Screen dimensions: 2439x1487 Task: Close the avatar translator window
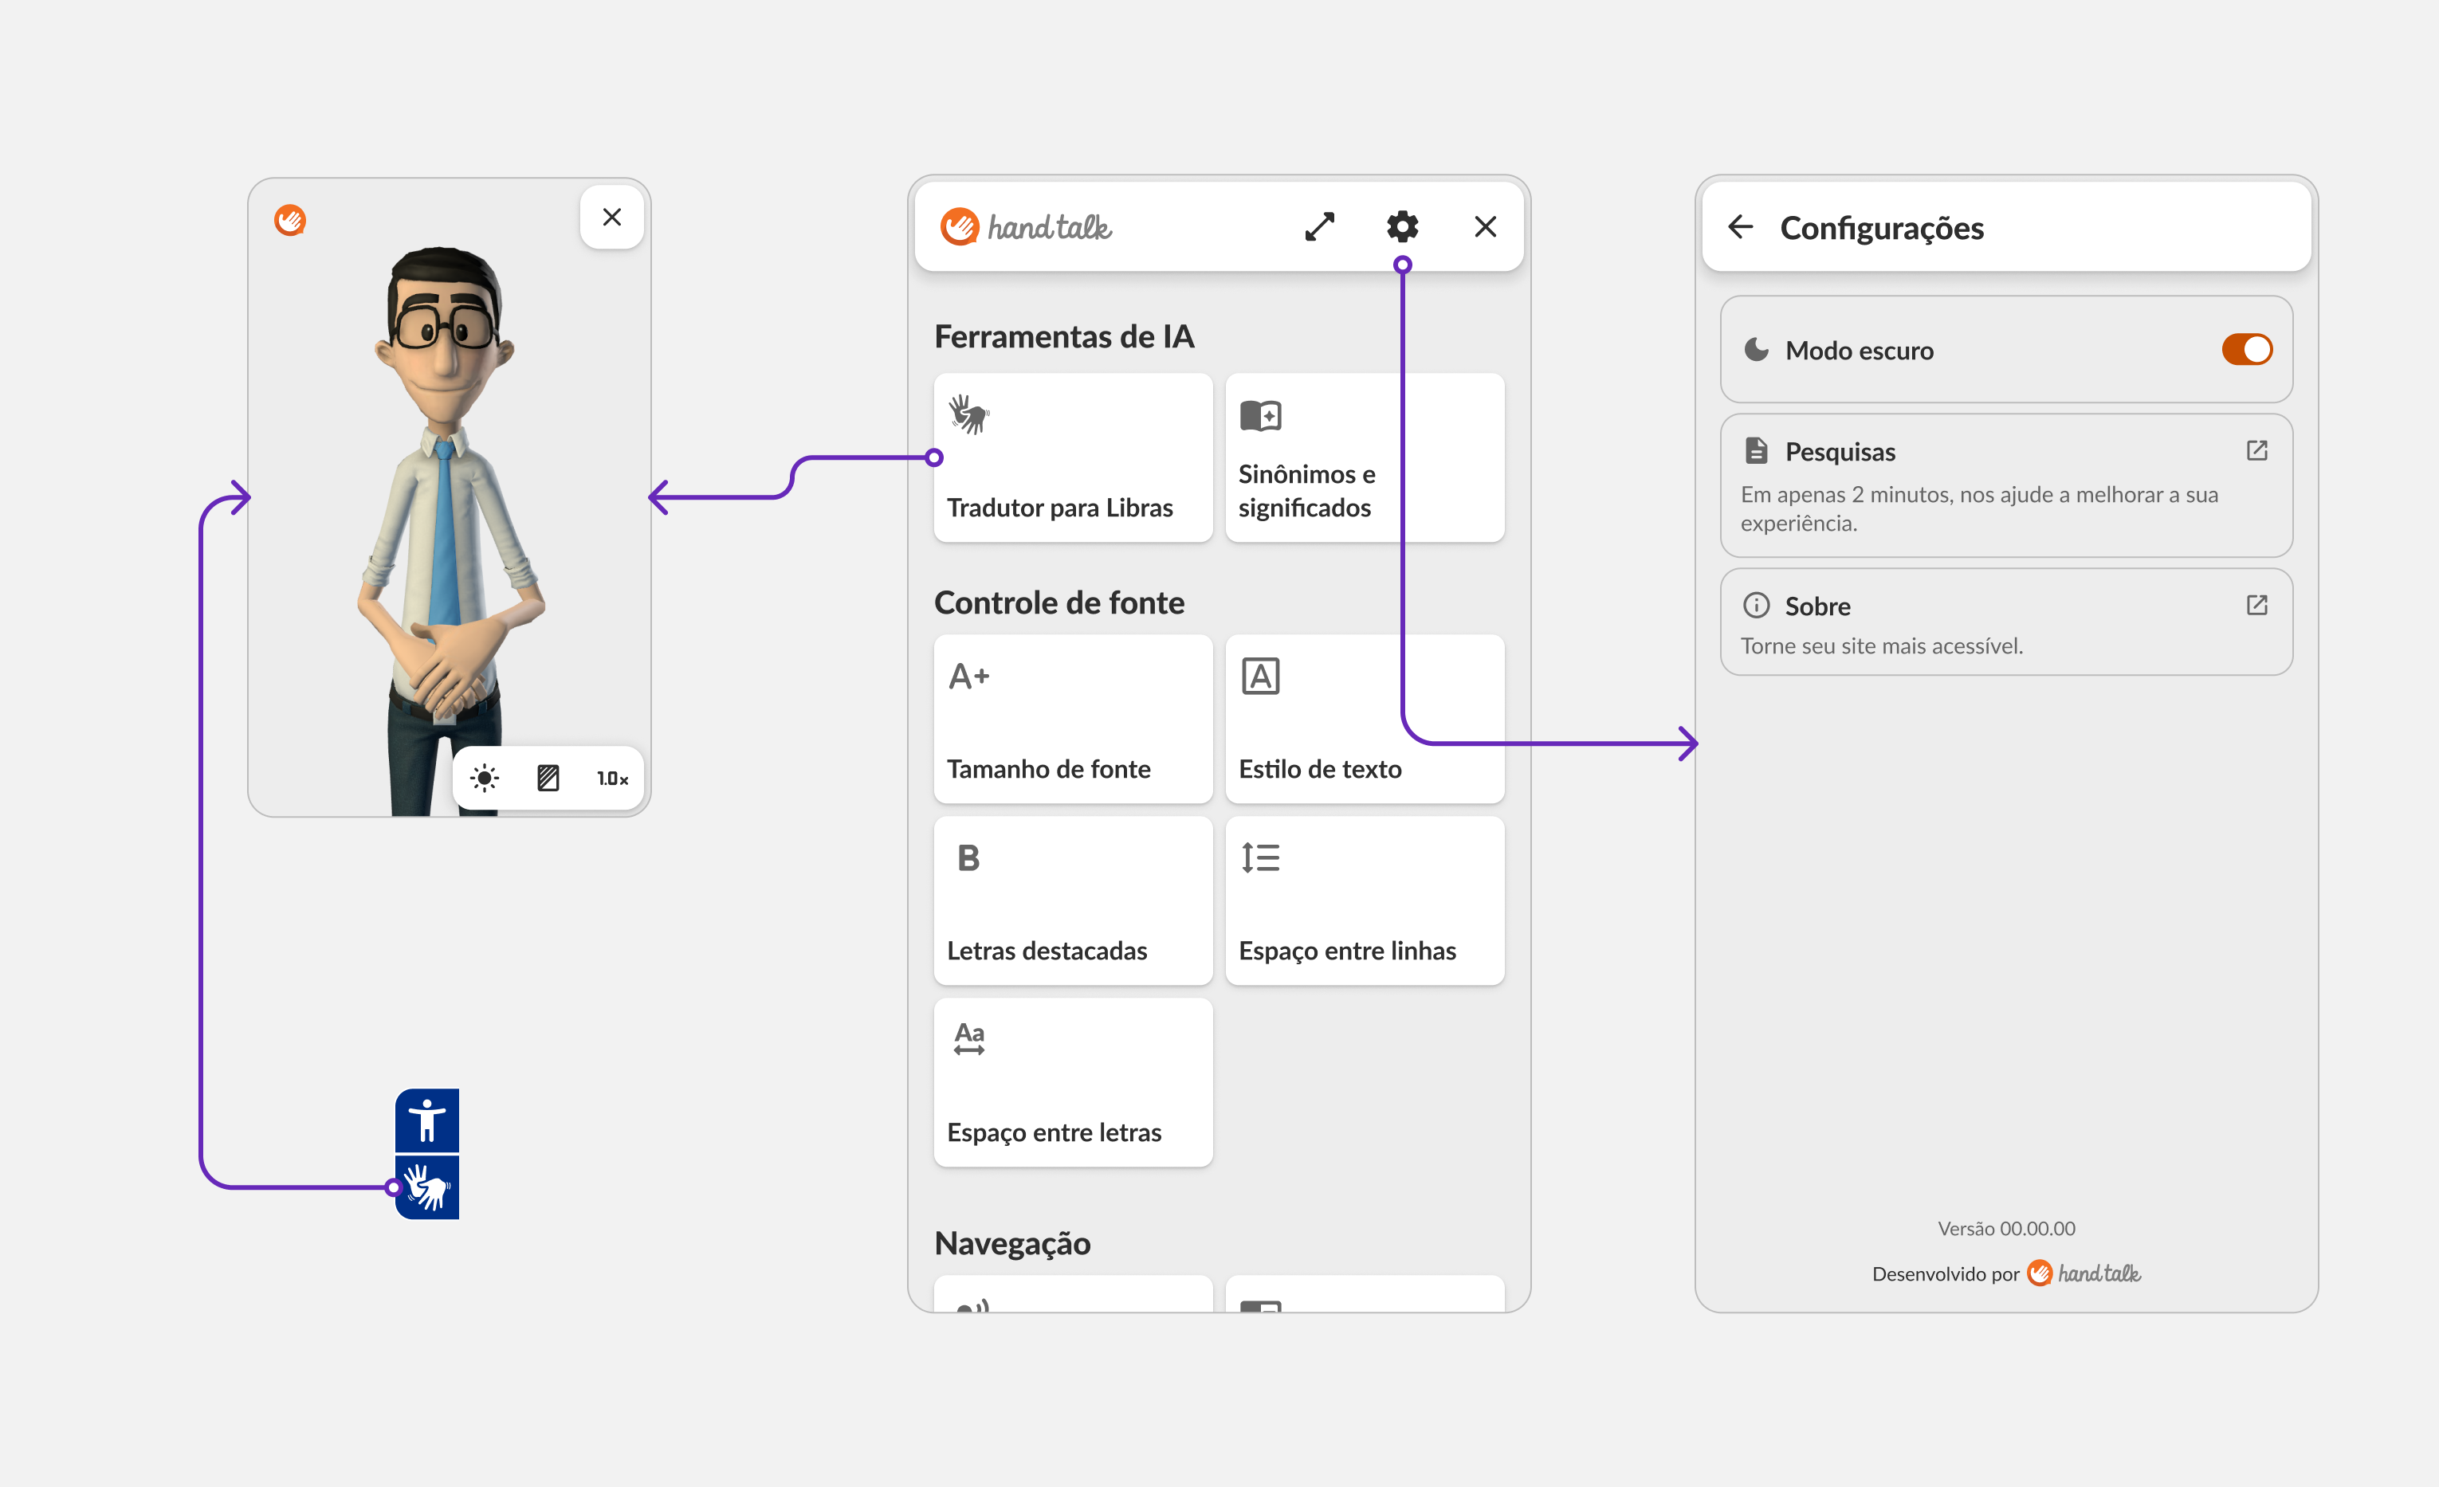(611, 217)
